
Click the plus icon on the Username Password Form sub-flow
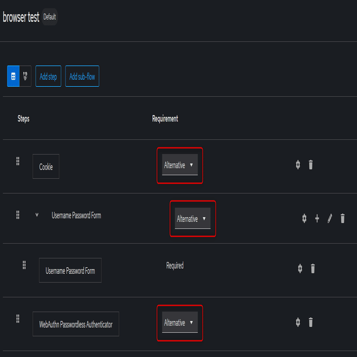(x=317, y=218)
